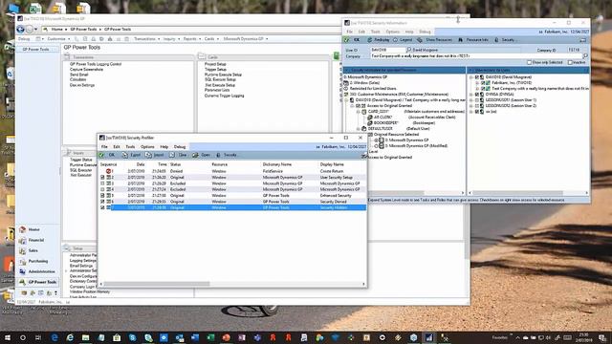Toggle checkbox for sequence 4 row

click(102, 189)
